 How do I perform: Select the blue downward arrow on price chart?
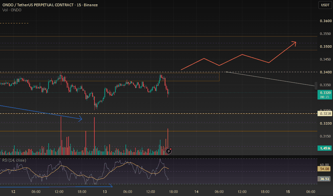click(41, 112)
